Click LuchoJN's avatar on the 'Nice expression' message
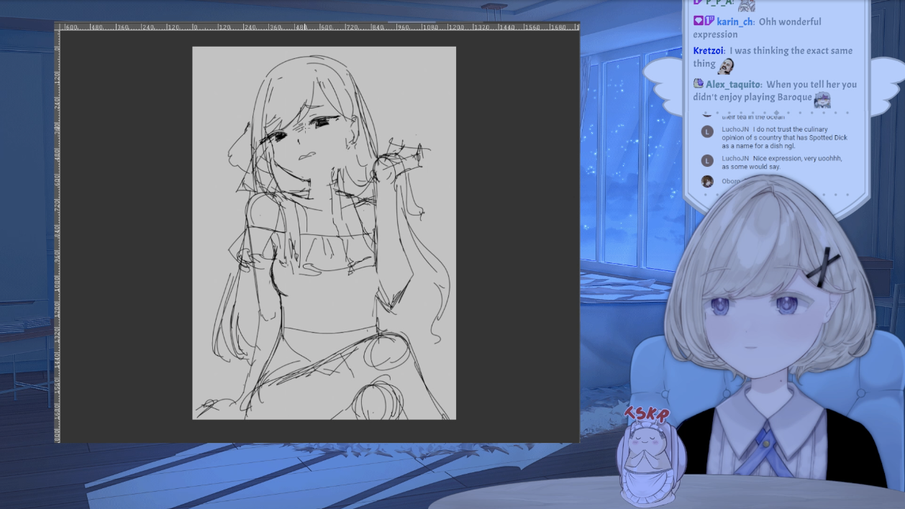Screen dimensions: 905x509 (x=707, y=160)
